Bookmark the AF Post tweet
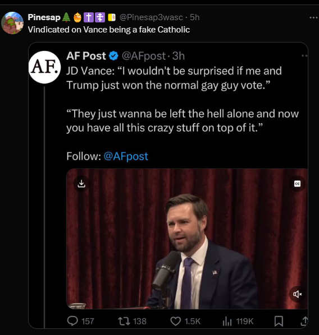This screenshot has width=319, height=335. coord(279,321)
